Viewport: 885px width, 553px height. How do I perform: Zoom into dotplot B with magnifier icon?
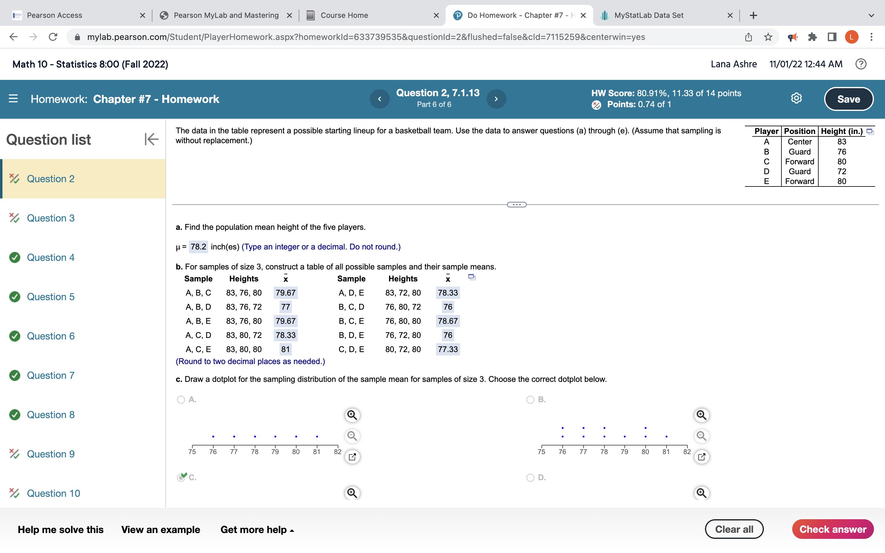[701, 415]
